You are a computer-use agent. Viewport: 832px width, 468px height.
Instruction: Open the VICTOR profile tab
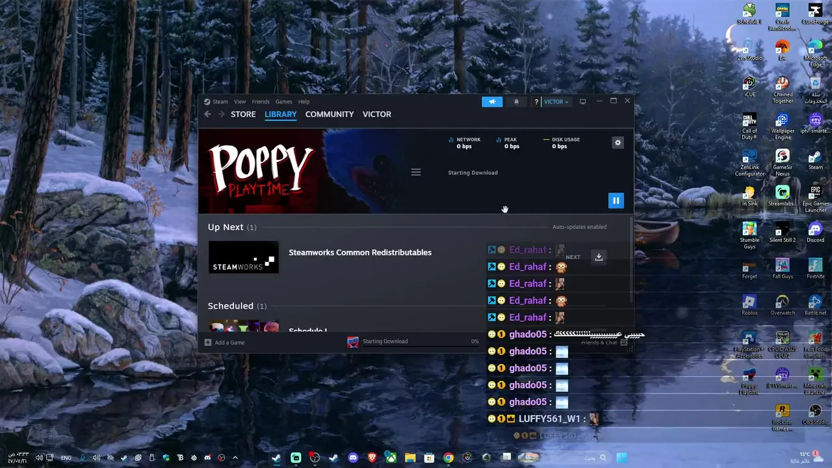point(377,114)
